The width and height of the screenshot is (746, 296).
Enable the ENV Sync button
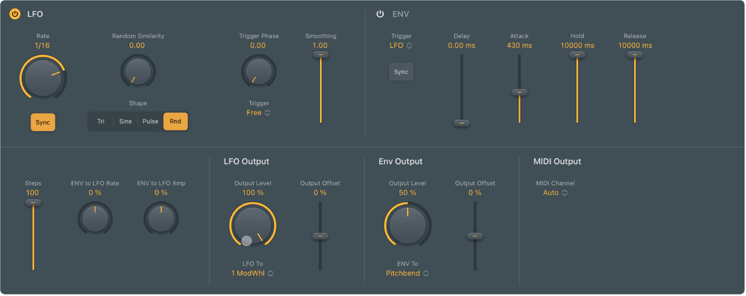click(x=401, y=72)
